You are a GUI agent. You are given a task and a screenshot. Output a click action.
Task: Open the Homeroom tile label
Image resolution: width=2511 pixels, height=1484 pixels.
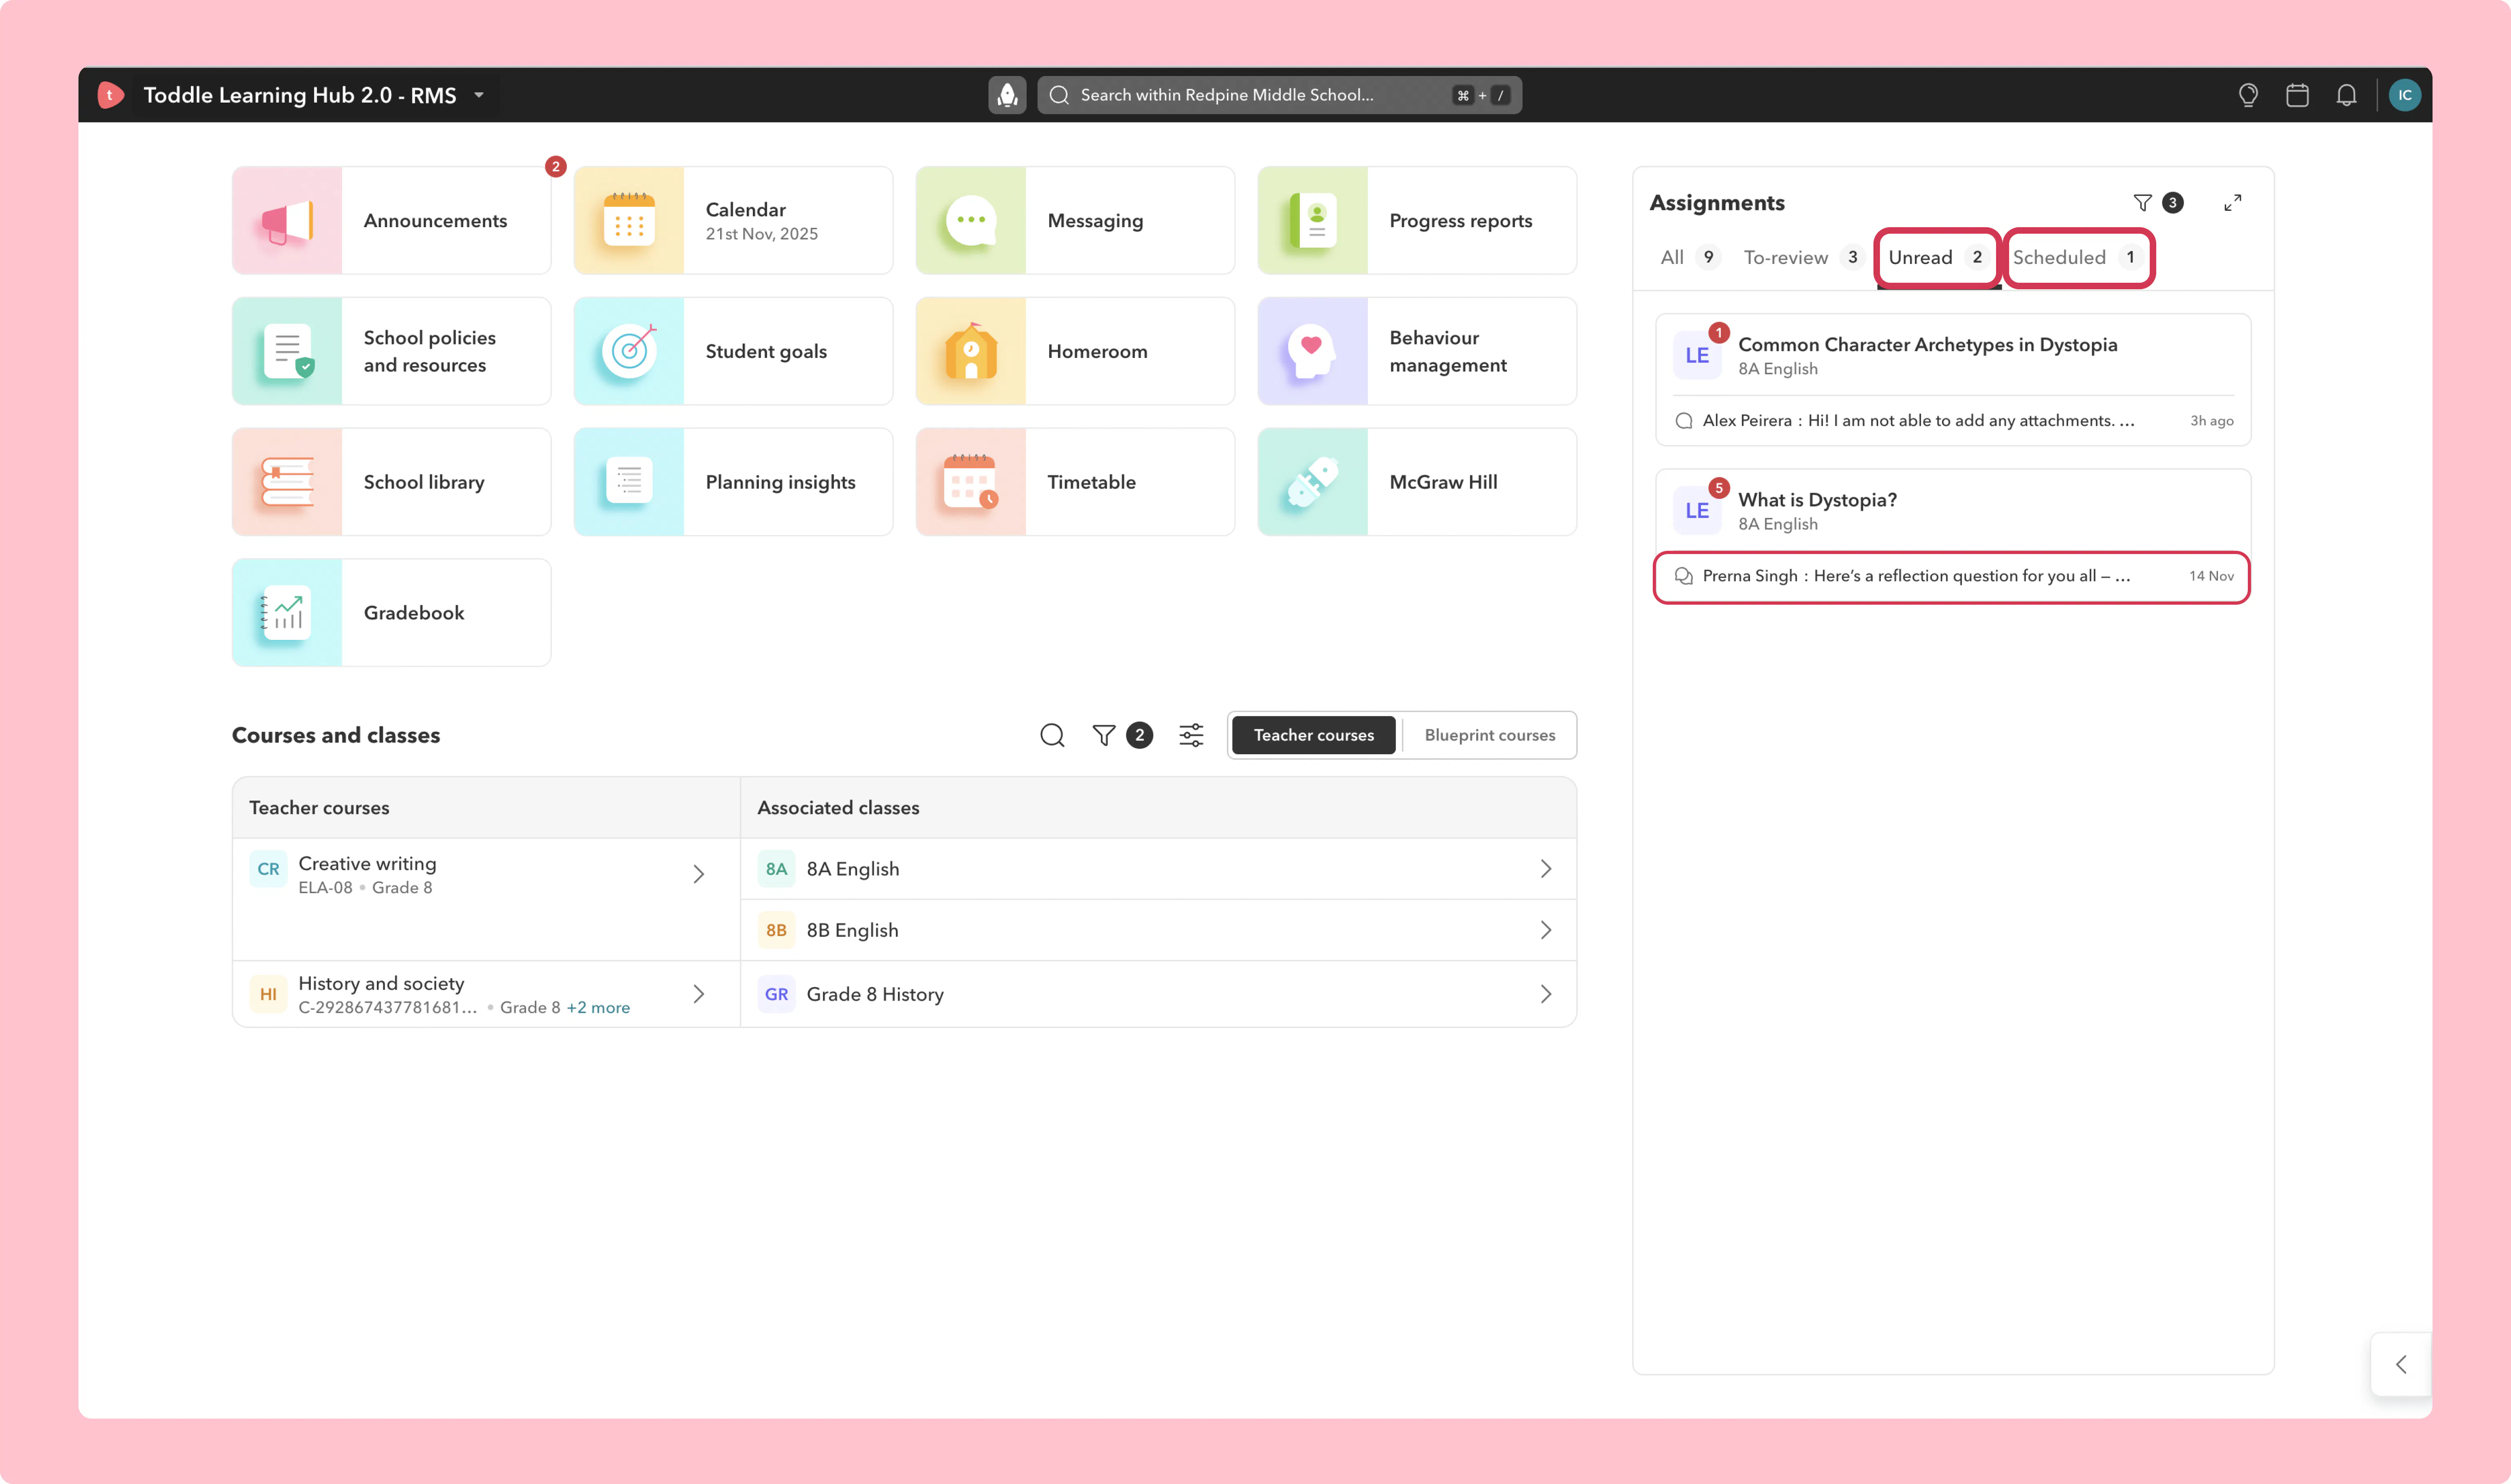click(1097, 352)
